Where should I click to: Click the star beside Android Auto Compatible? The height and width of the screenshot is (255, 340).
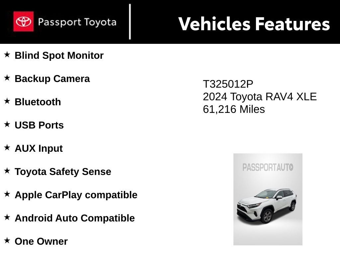[x=7, y=217]
